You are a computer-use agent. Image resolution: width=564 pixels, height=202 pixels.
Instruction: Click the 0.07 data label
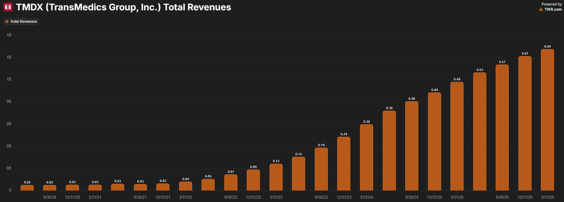(x=231, y=172)
